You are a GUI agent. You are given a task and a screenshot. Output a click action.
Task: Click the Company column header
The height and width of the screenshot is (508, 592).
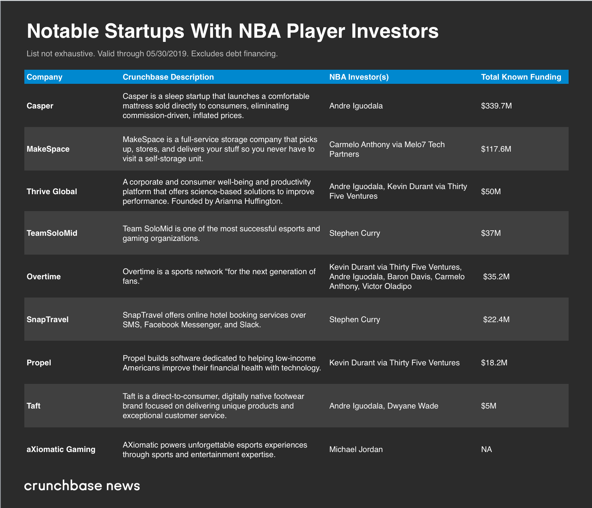coord(45,77)
